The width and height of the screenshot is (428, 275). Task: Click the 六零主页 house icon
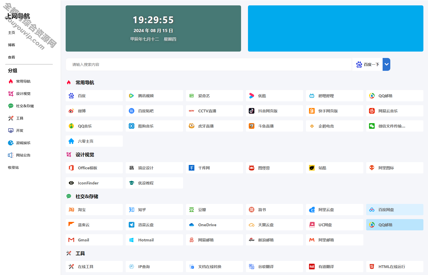click(x=71, y=141)
